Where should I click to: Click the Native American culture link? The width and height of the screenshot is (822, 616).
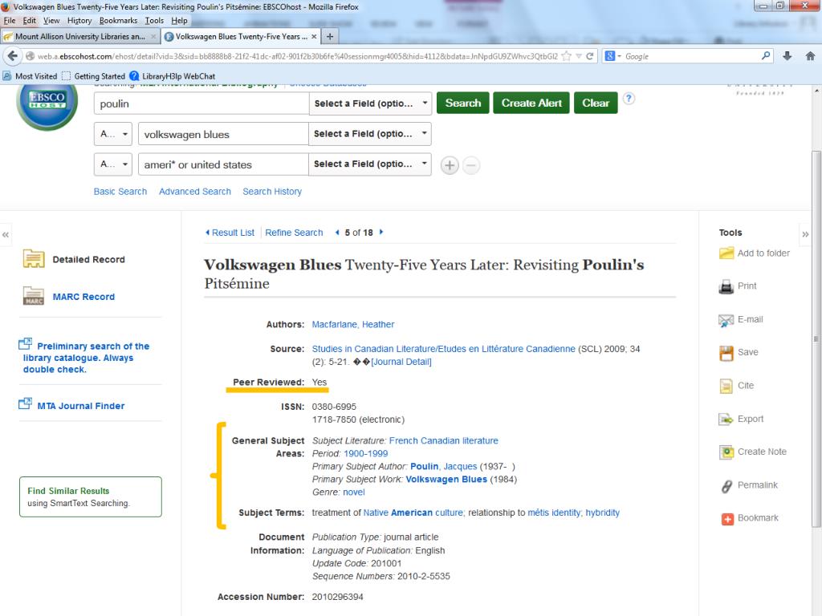coord(413,513)
